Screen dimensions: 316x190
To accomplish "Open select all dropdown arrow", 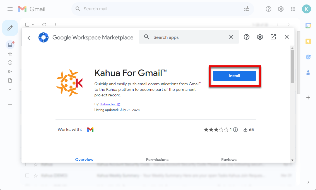I will (33, 25).
